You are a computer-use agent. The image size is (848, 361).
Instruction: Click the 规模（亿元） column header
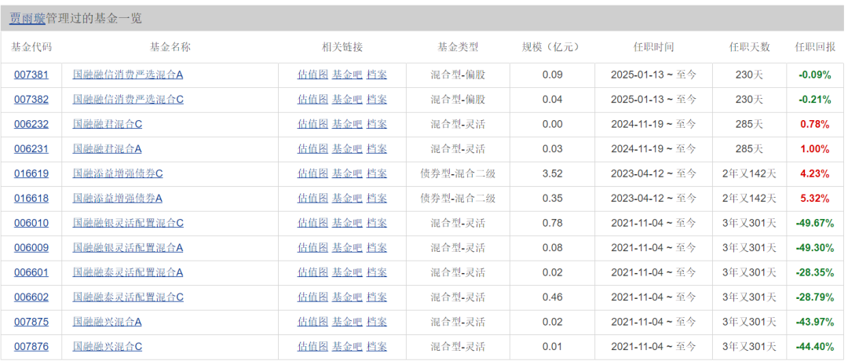552,47
